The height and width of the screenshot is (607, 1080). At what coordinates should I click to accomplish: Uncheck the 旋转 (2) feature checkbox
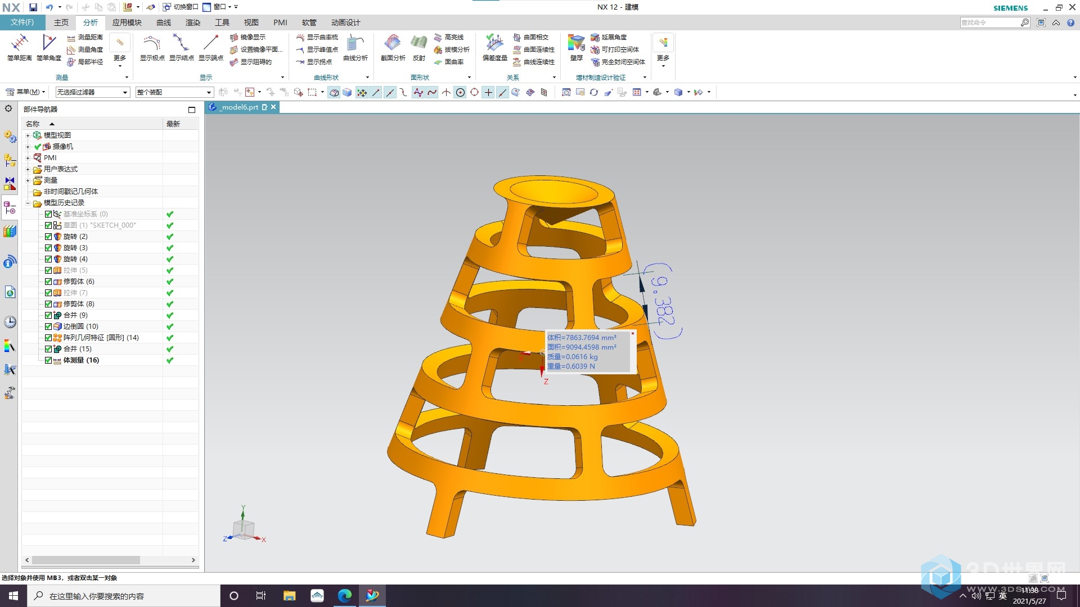point(48,237)
